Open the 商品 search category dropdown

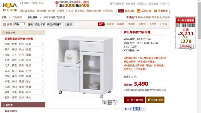[20, 24]
